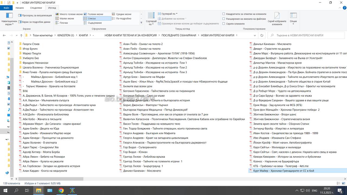Image resolution: width=347 pixels, height=195 pixels.
Task: Collapse the ribbon with the chevron
Action: click(339, 8)
